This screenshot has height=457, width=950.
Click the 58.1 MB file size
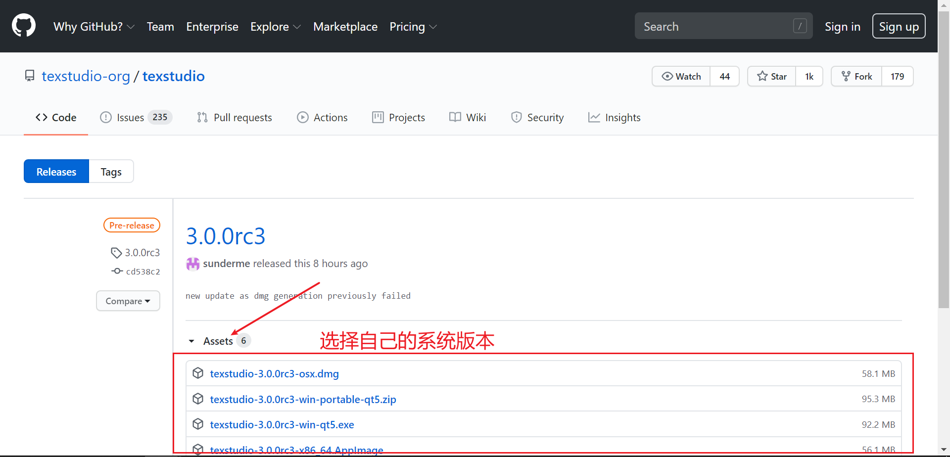pyautogui.click(x=878, y=373)
